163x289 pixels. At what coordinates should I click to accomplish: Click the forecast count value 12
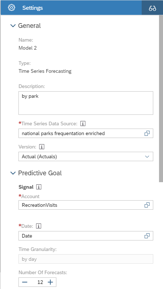click(40, 282)
